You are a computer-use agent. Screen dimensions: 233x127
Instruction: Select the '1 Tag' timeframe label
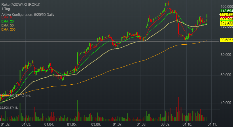coord(6,9)
